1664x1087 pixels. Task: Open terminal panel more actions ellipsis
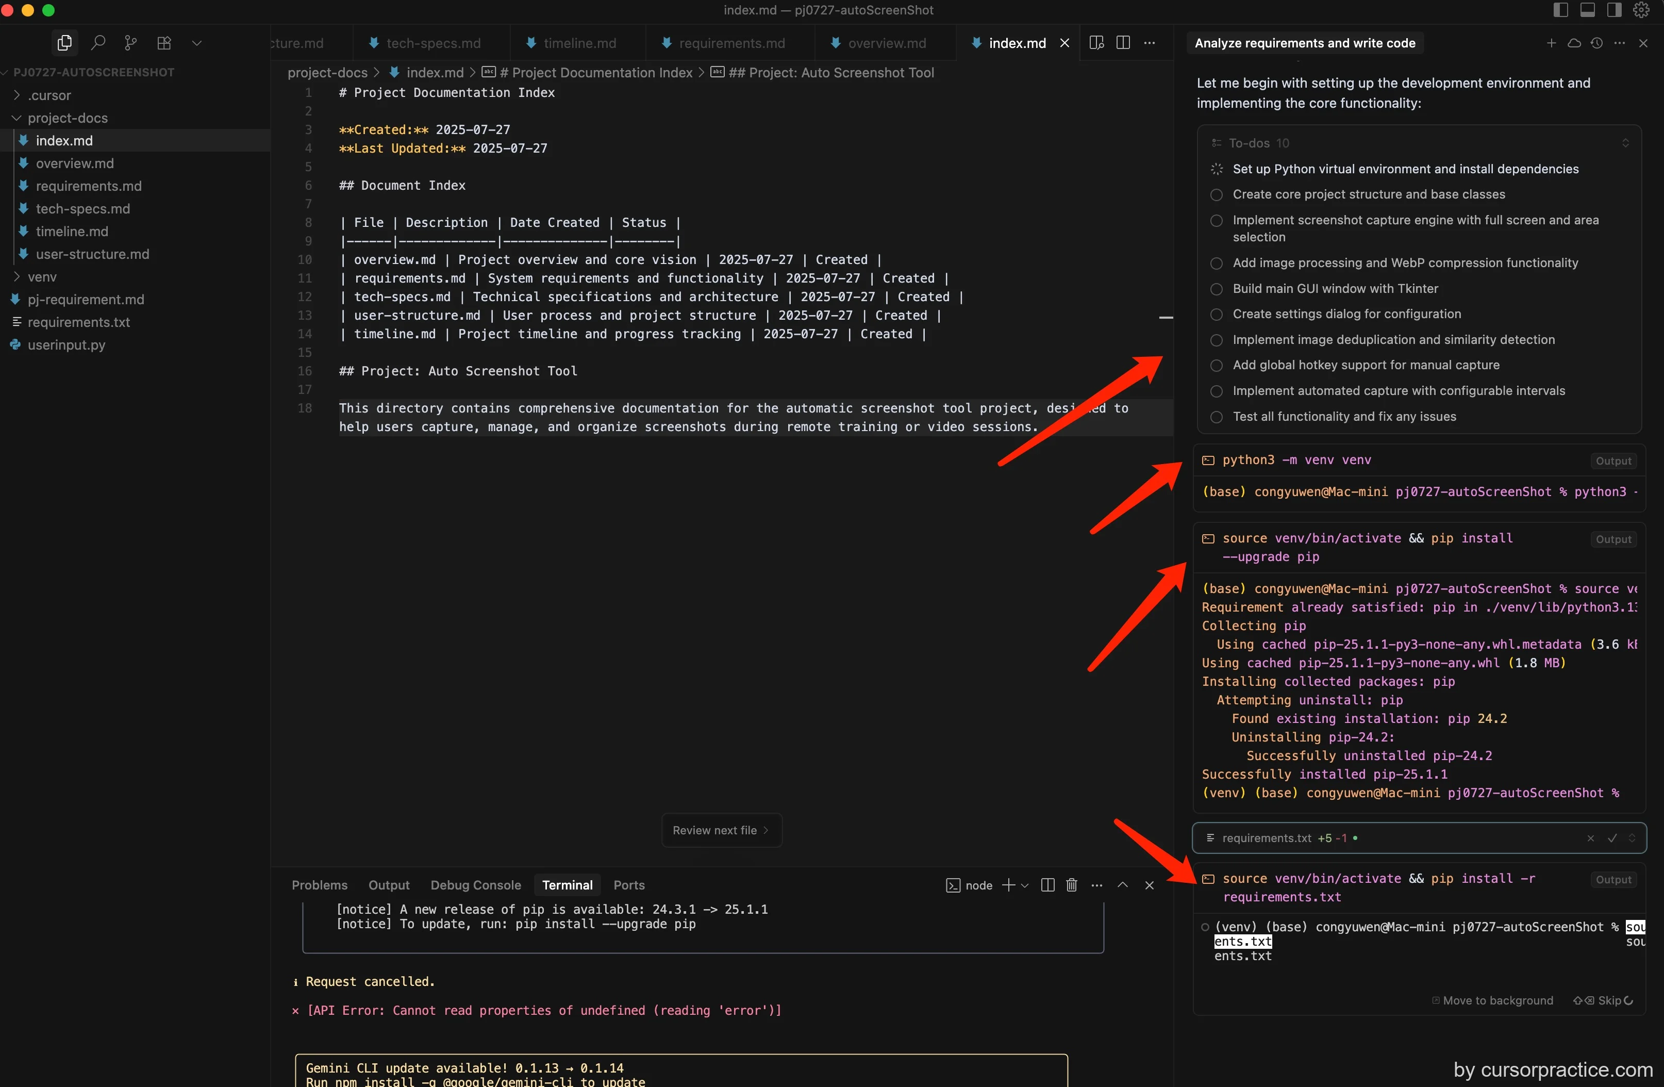coord(1096,885)
